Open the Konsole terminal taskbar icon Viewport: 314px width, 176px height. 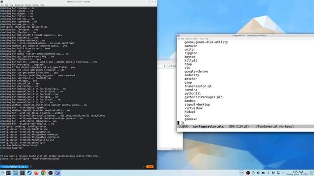(x=22, y=173)
